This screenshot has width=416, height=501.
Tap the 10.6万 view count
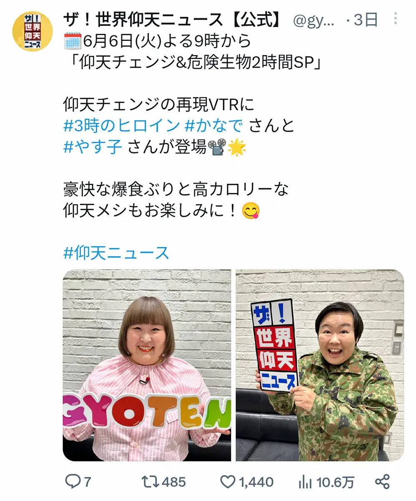click(335, 482)
